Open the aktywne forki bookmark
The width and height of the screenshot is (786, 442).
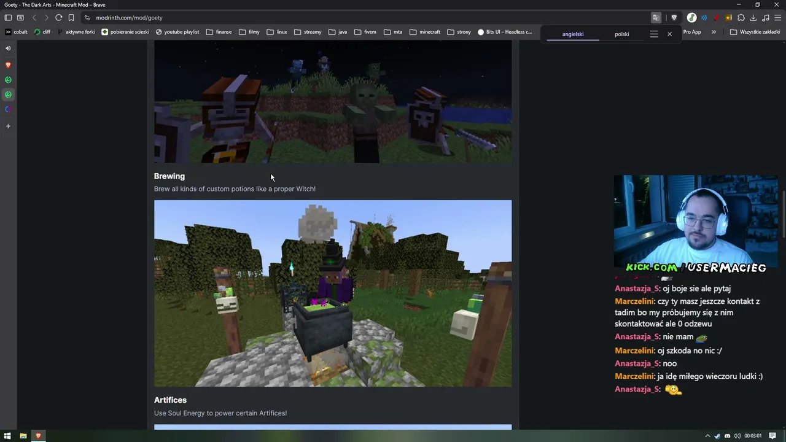point(76,32)
